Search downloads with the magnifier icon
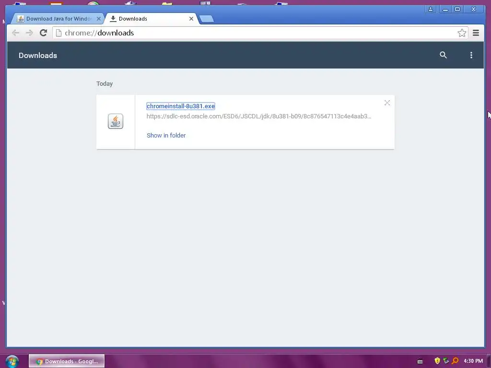The image size is (491, 368). pos(443,55)
